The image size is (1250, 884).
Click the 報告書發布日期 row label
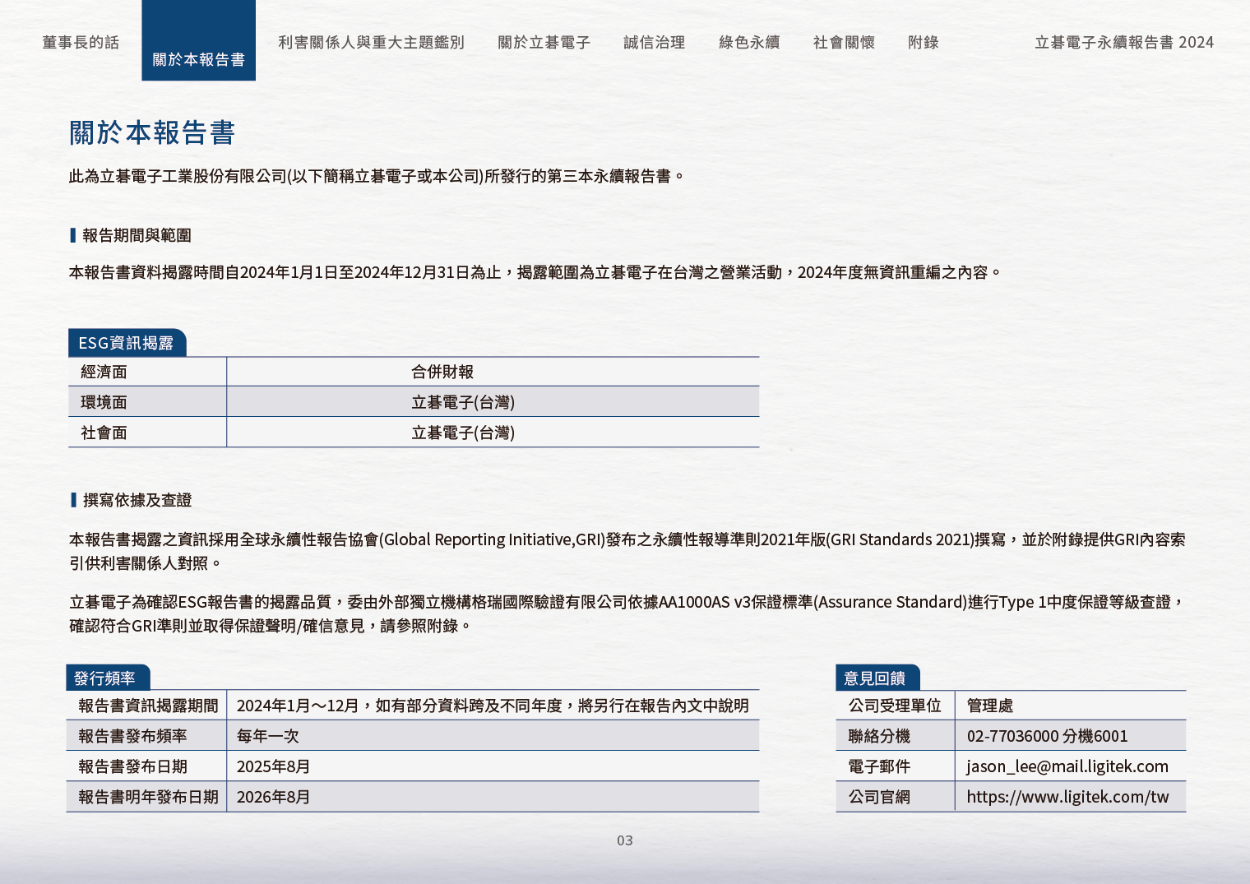[x=132, y=766]
